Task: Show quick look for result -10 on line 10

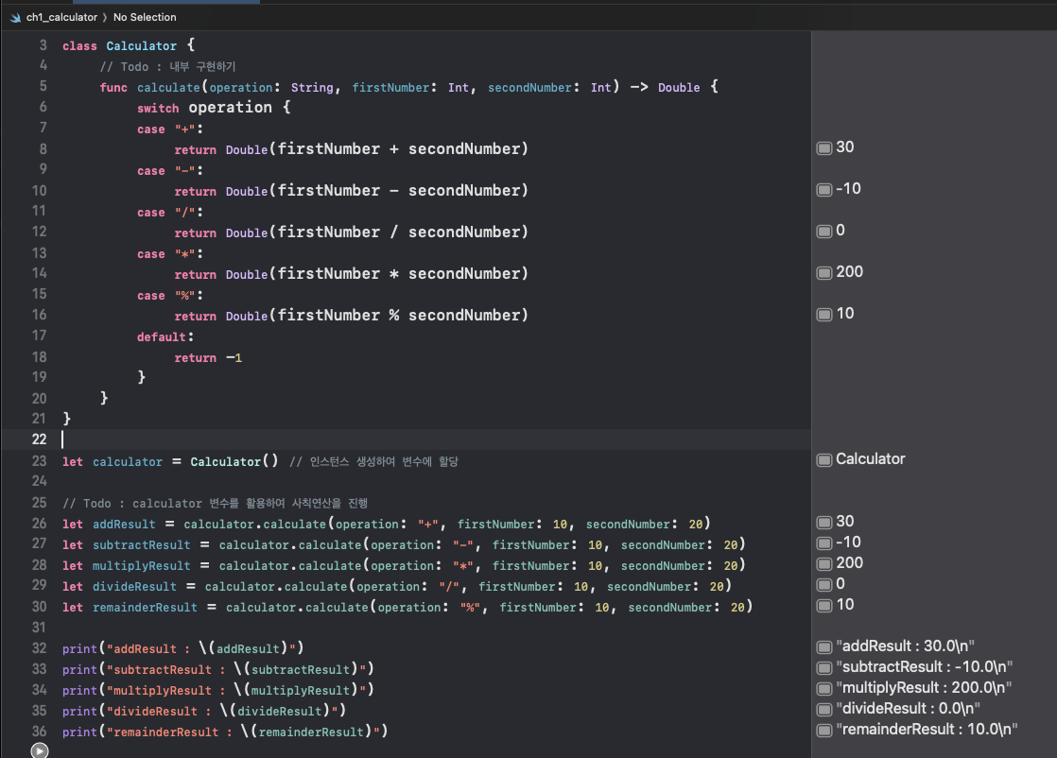Action: (823, 190)
